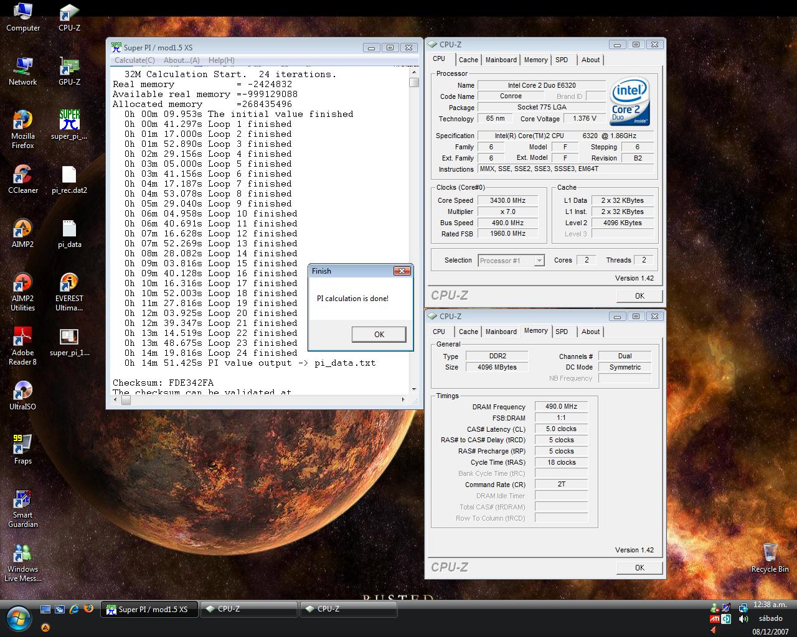Open the Help(H) menu in Super PI

[x=221, y=60]
